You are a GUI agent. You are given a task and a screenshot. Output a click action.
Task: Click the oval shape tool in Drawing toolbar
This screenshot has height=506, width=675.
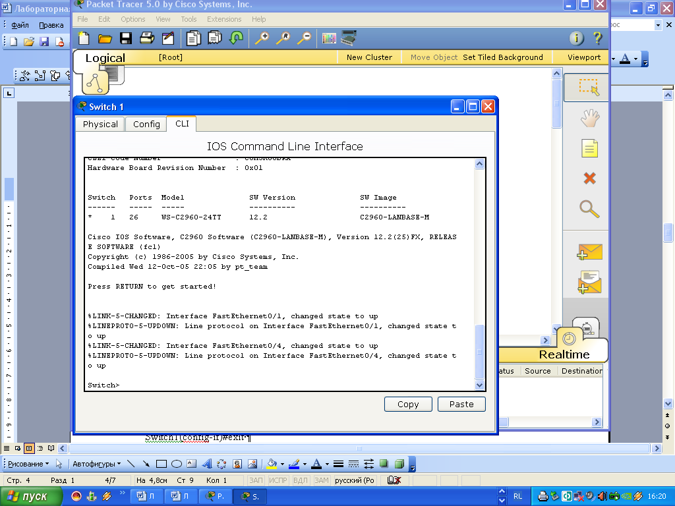point(177,464)
